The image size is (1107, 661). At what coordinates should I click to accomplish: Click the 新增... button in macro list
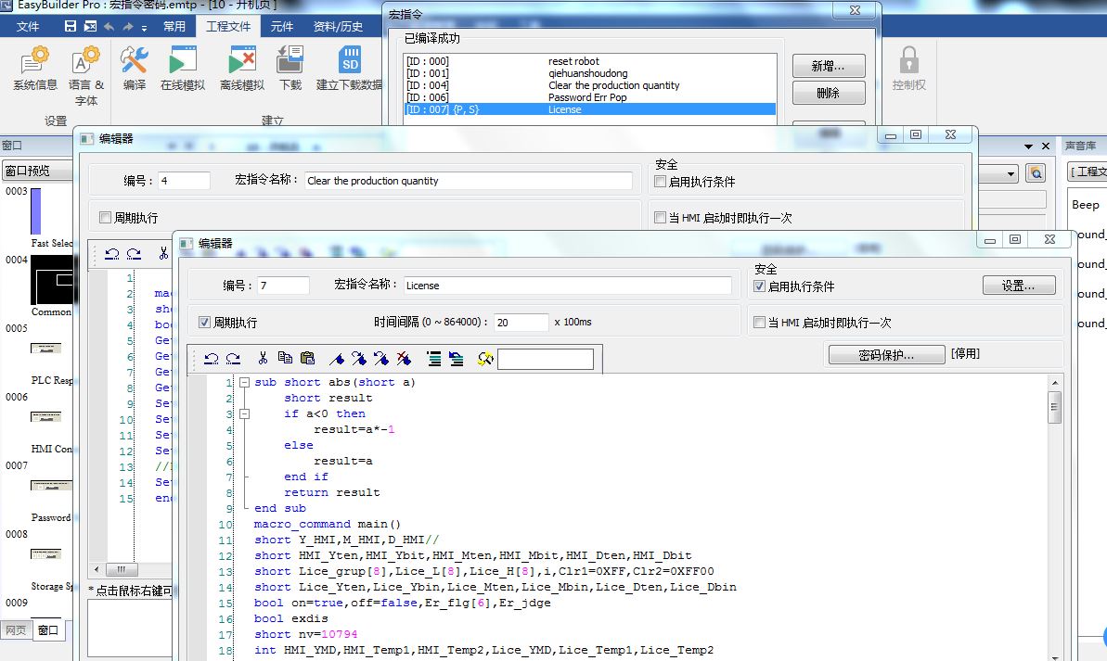click(828, 66)
